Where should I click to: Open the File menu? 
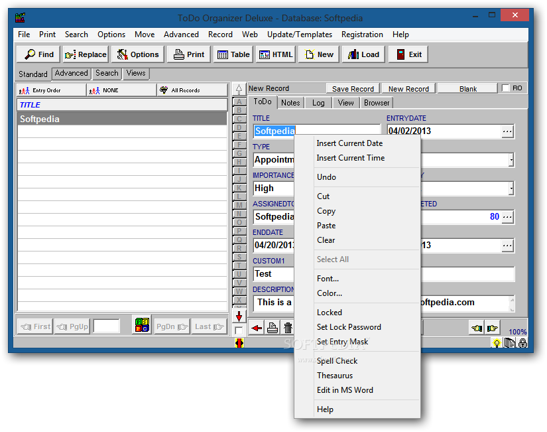(x=24, y=35)
